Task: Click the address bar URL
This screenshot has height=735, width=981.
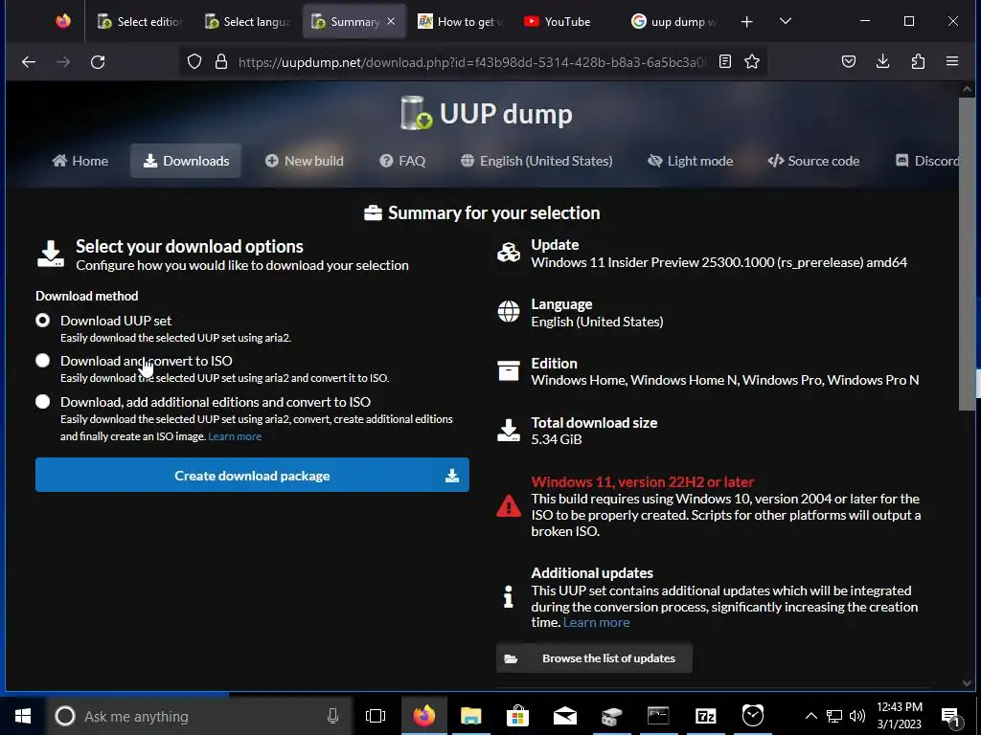Action: pos(472,62)
